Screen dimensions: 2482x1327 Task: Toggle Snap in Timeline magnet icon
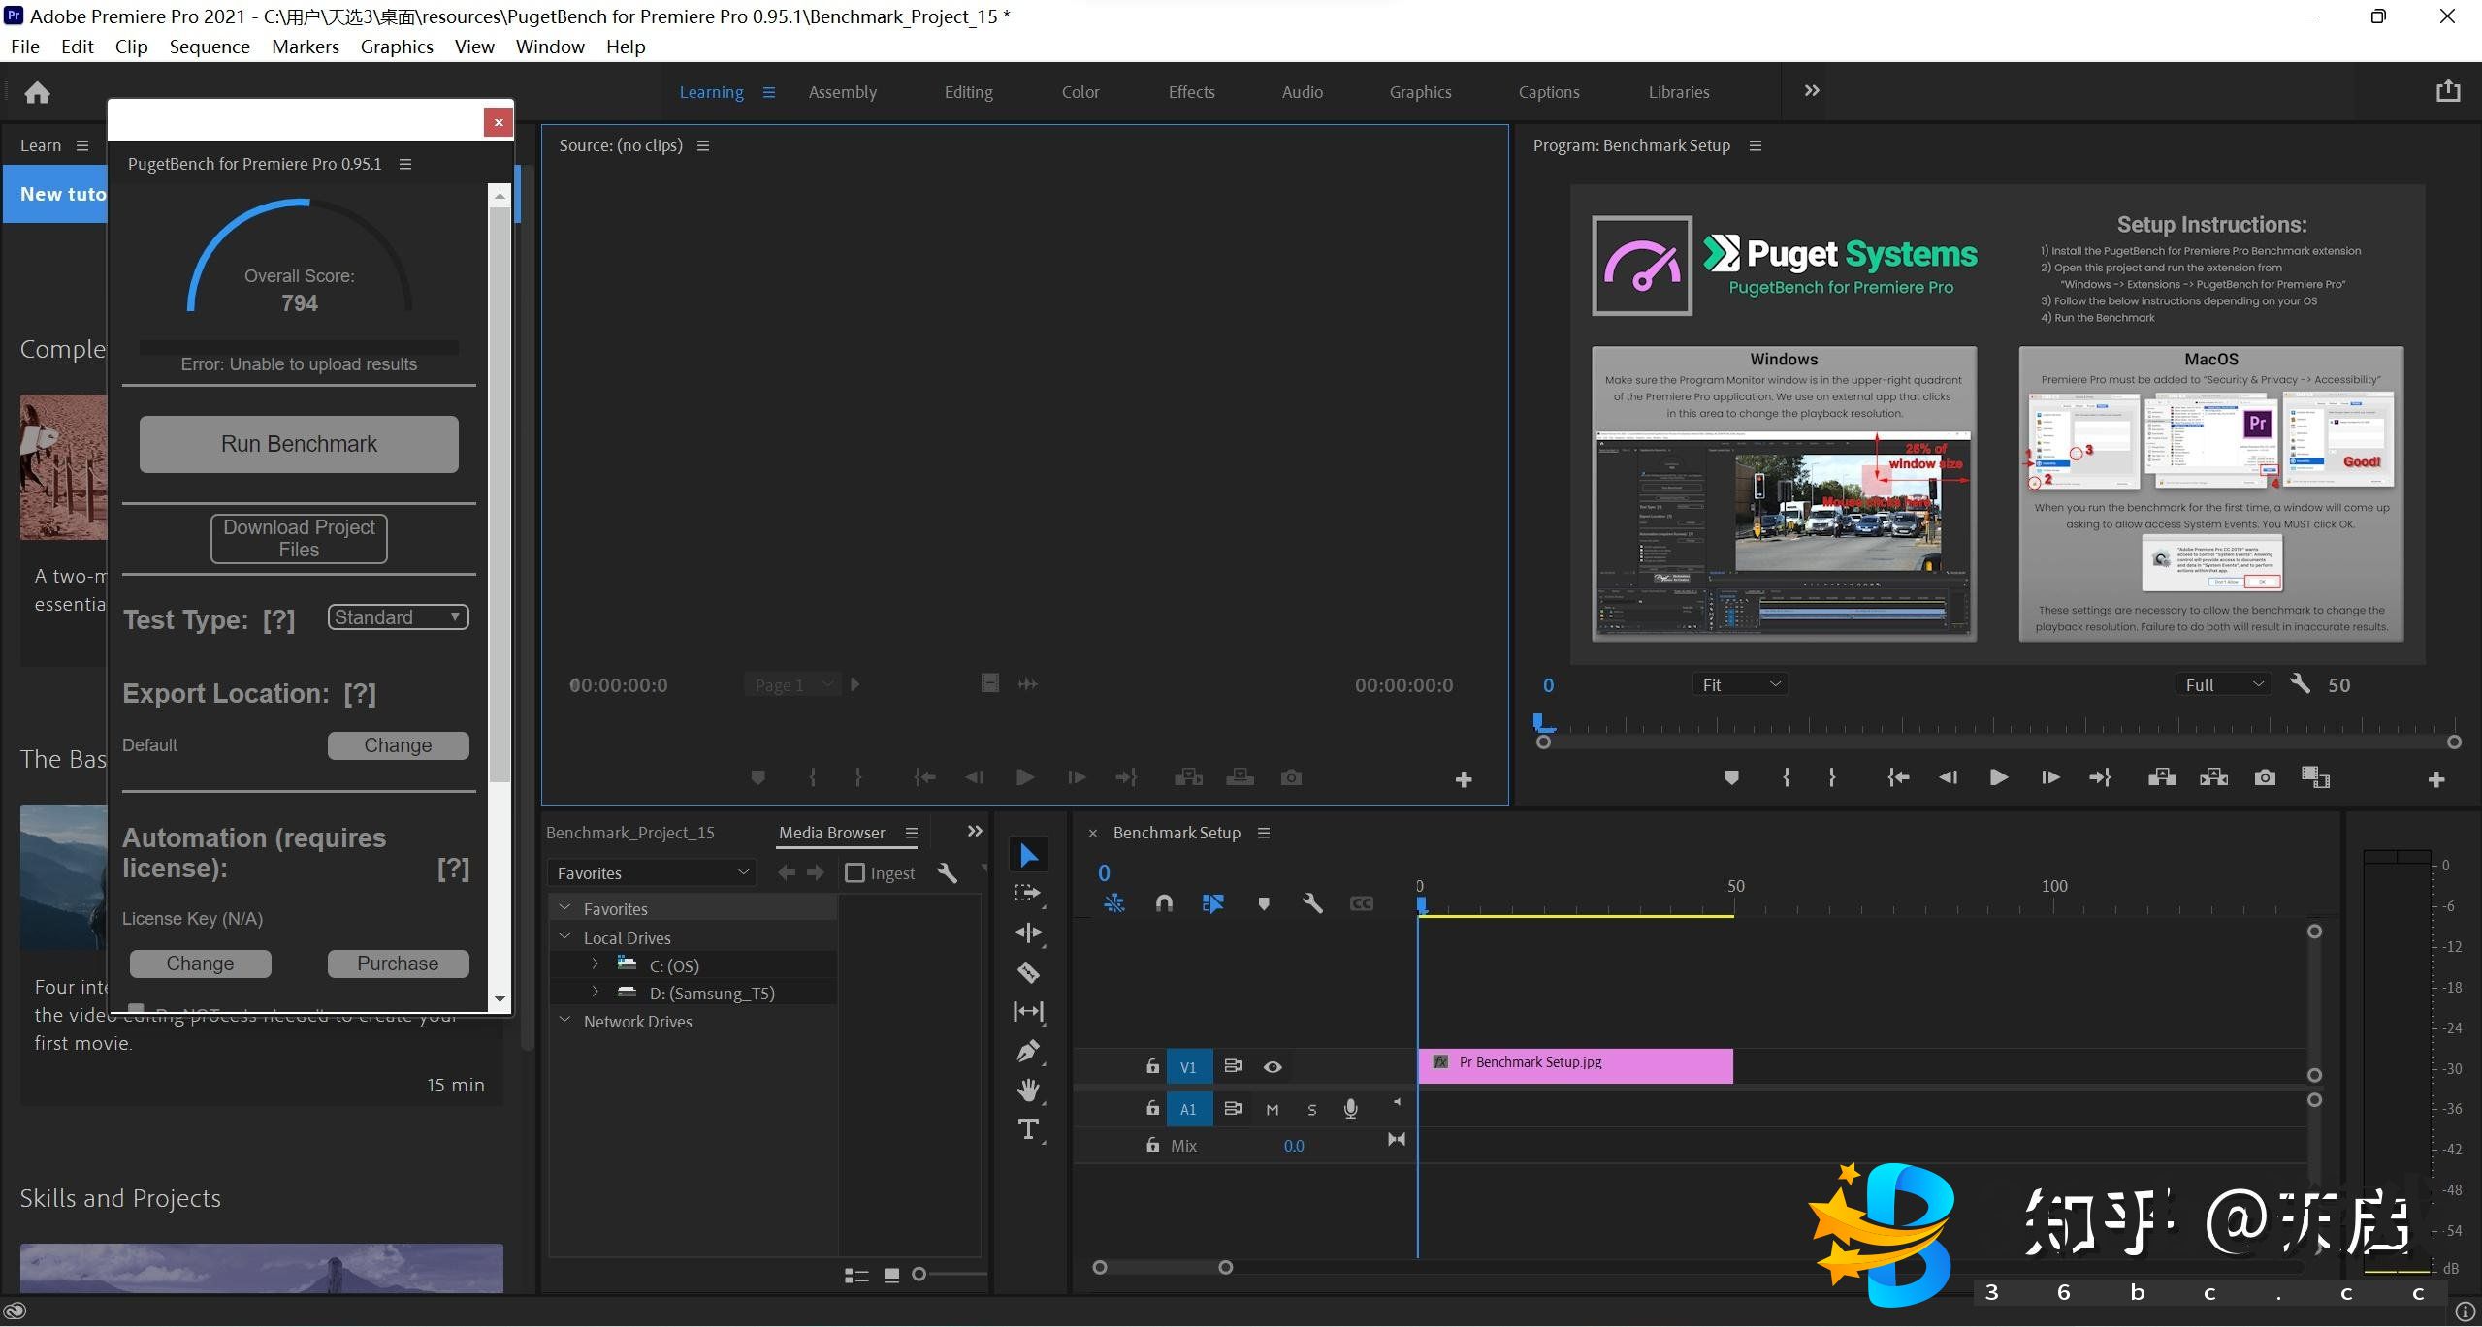1164,903
